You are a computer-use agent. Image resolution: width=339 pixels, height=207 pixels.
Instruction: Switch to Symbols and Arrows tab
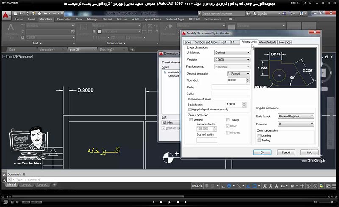[207, 42]
